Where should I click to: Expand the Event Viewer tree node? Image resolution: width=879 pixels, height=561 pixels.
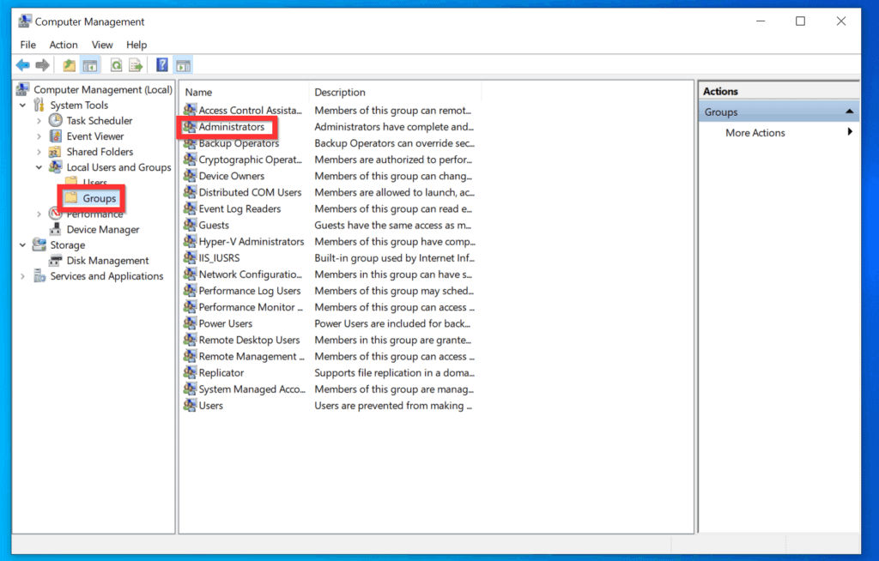coord(39,136)
